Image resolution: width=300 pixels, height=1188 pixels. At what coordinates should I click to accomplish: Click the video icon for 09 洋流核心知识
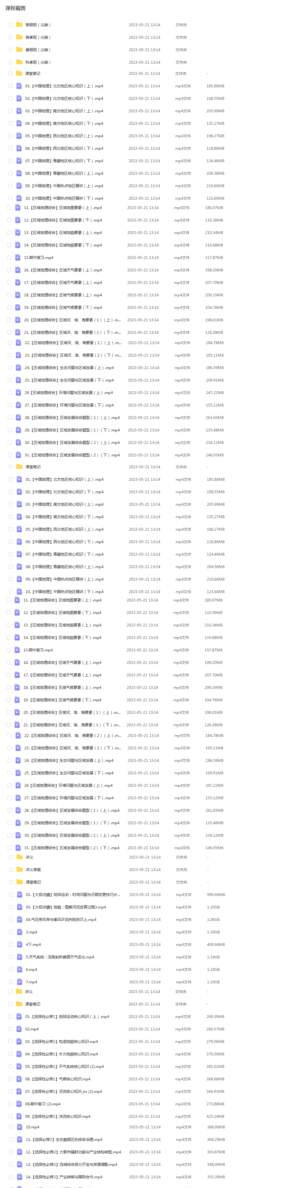pos(19,1116)
